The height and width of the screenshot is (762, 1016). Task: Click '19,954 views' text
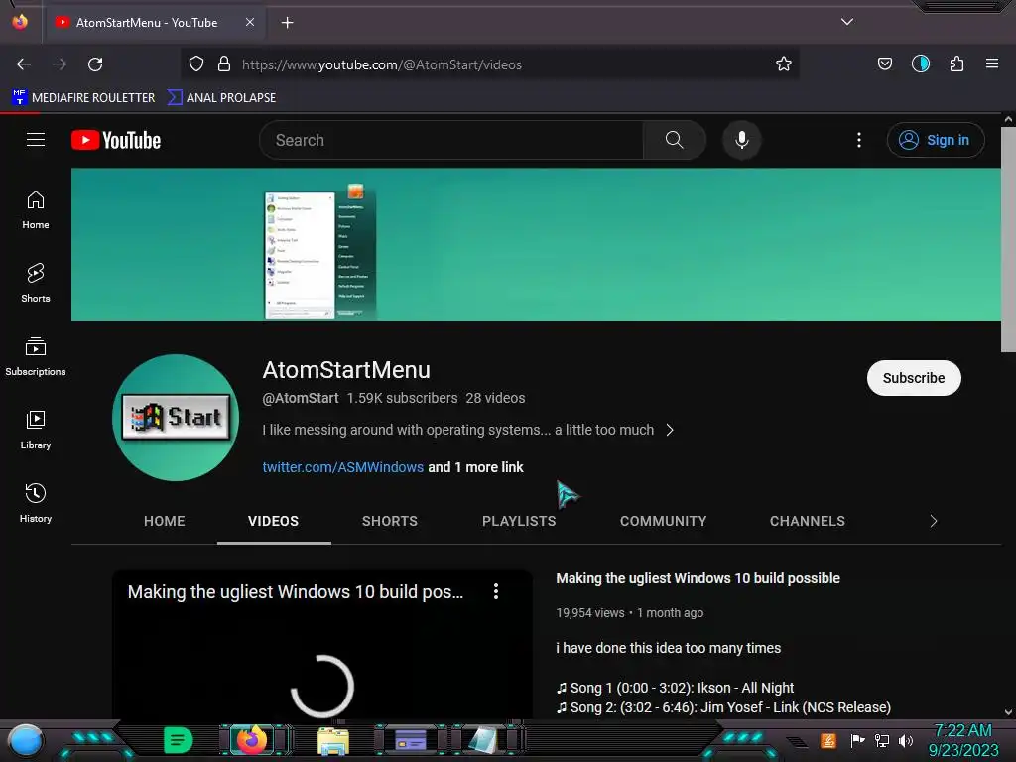tap(590, 613)
